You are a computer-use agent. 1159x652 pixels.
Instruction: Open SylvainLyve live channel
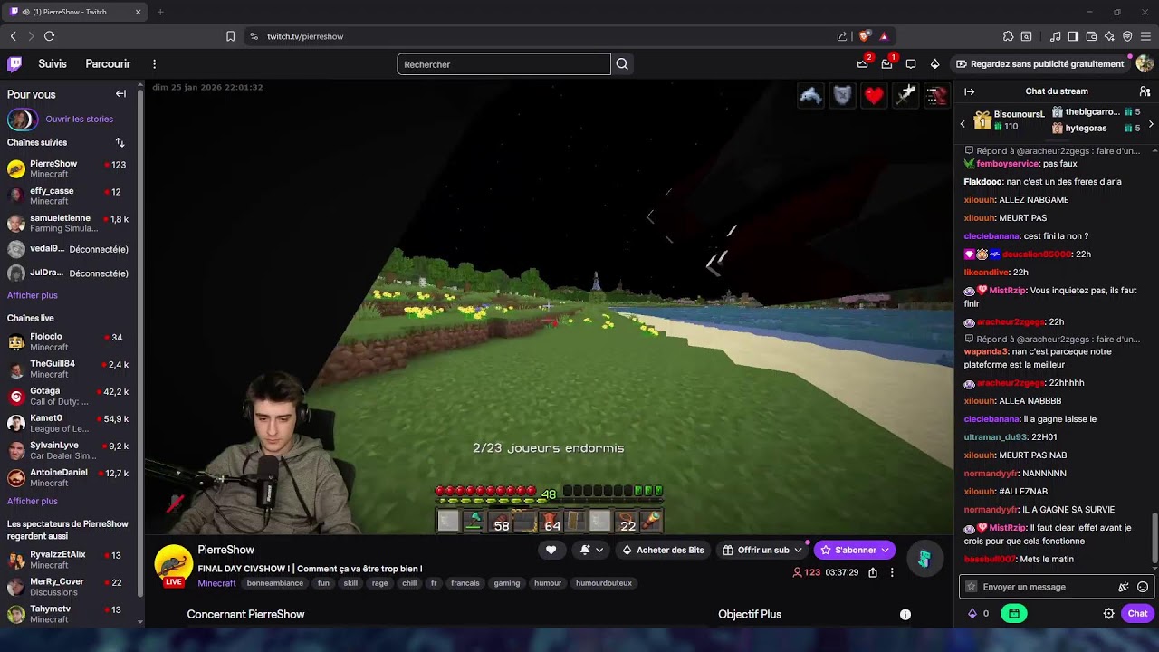point(71,451)
